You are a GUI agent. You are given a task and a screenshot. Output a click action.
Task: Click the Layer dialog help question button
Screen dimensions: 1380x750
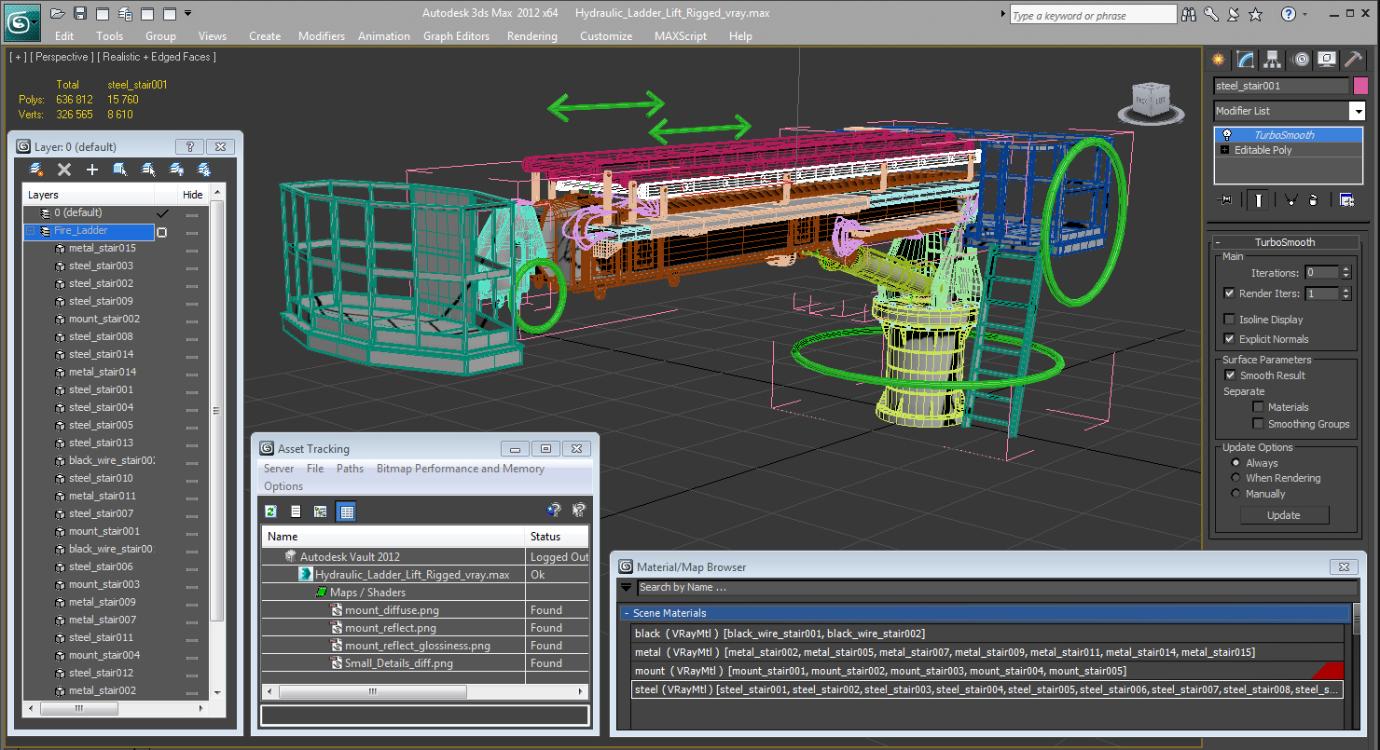point(189,147)
